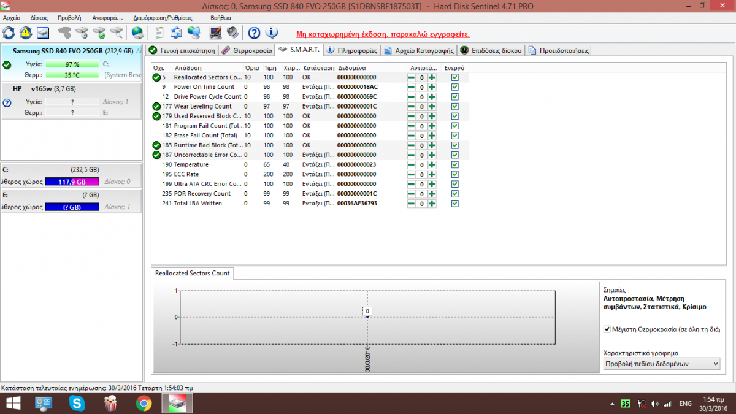The image size is (736, 414).
Task: Open the Windows Start button
Action: [12, 404]
